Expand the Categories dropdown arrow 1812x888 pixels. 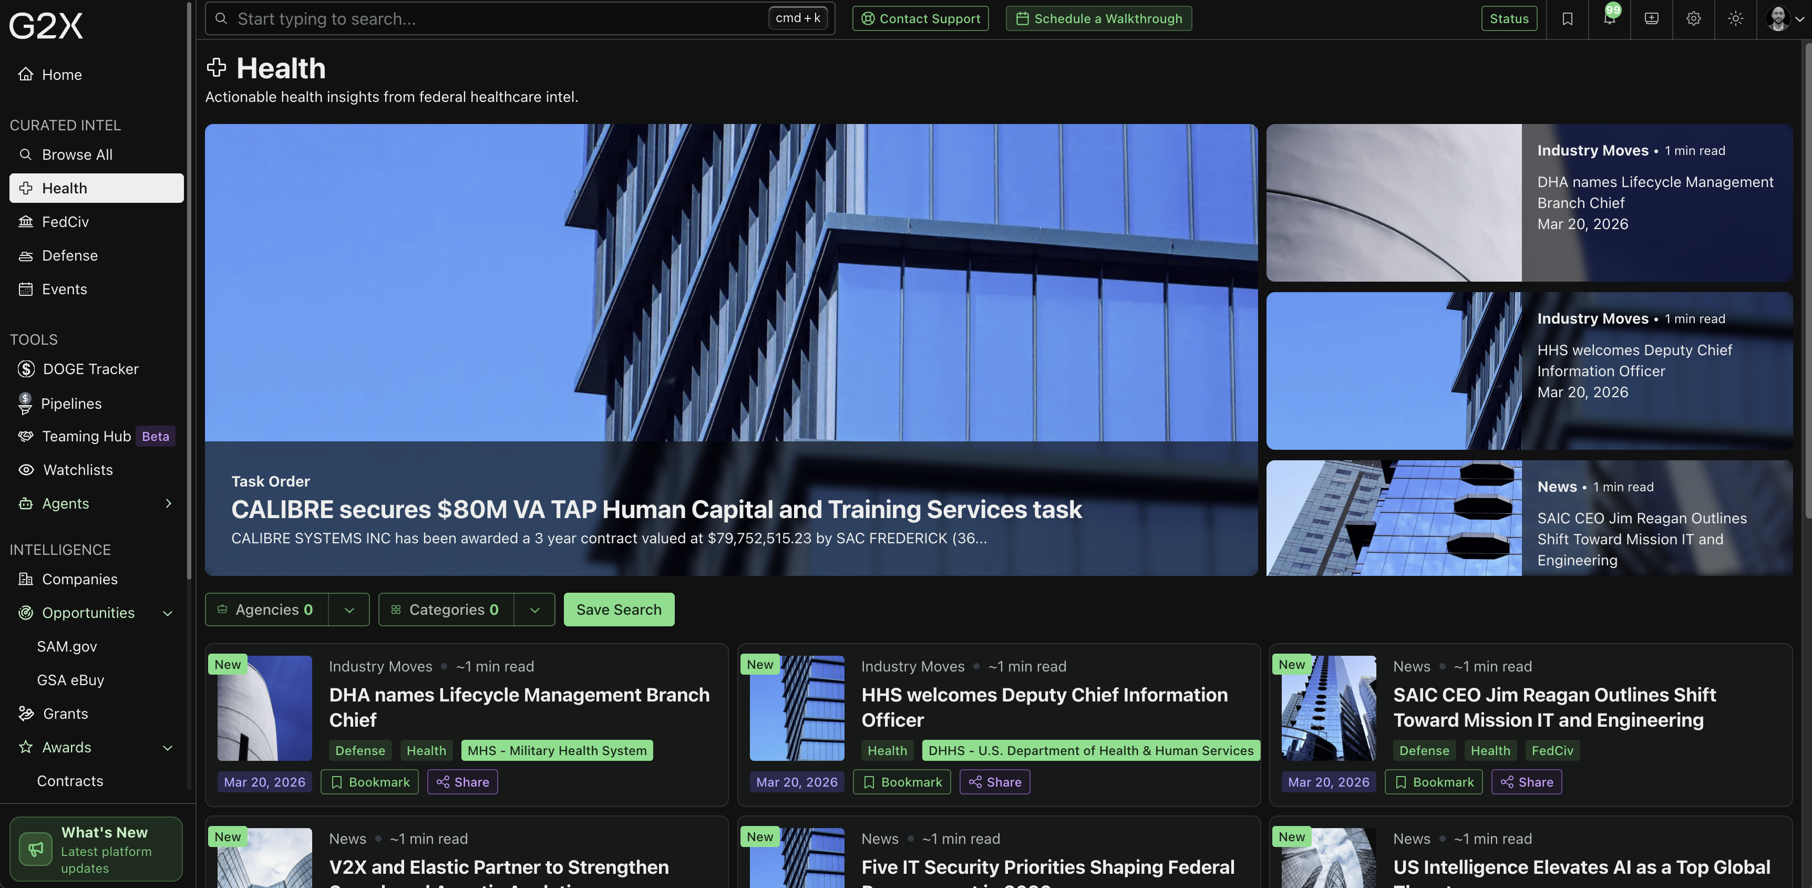534,610
